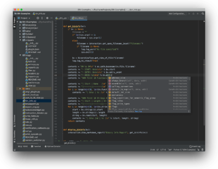Click the search everywhere magnifier icon

click(203, 14)
